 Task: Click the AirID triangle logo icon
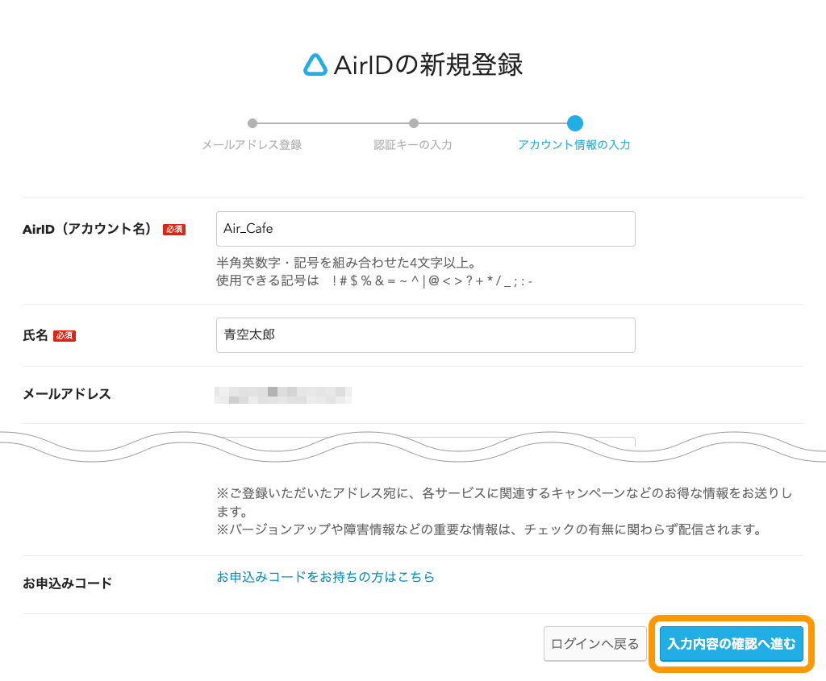coord(315,65)
